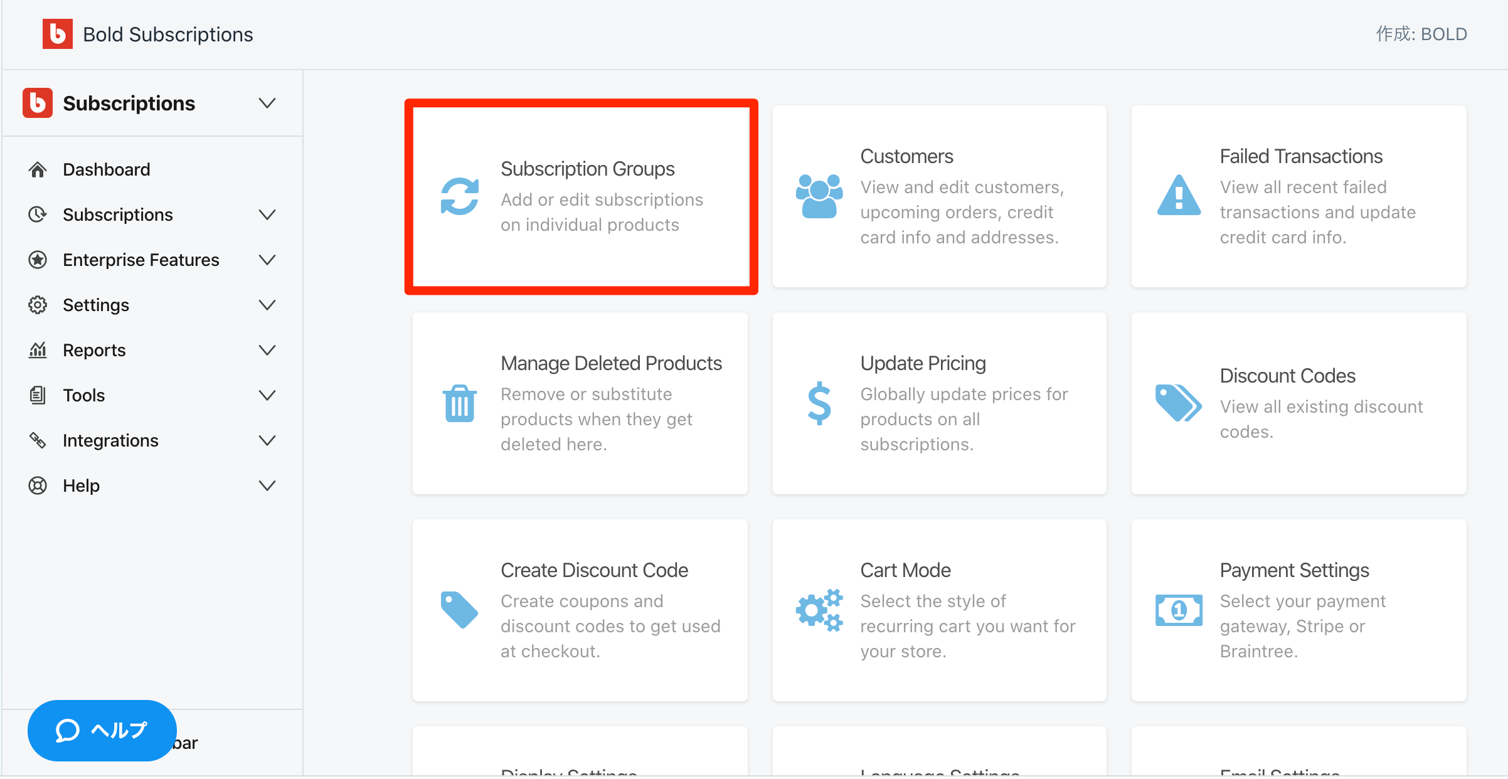The width and height of the screenshot is (1508, 779).
Task: Click the Update Pricing dollar sign icon
Action: 819,403
